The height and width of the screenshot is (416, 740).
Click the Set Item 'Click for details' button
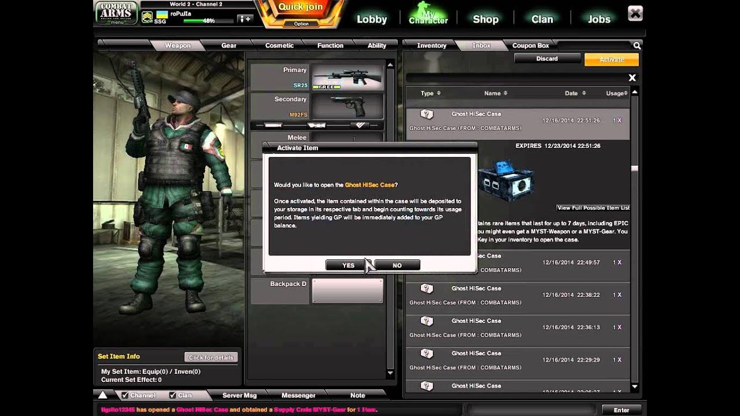211,357
